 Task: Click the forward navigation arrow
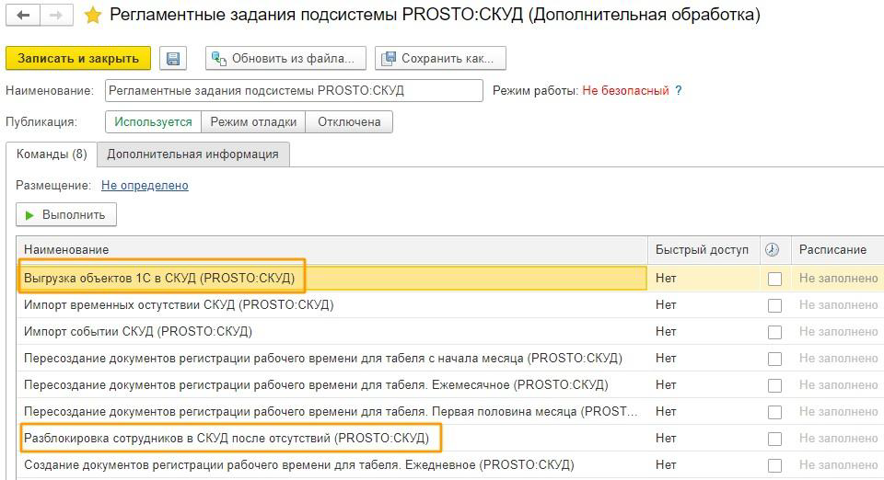(56, 16)
